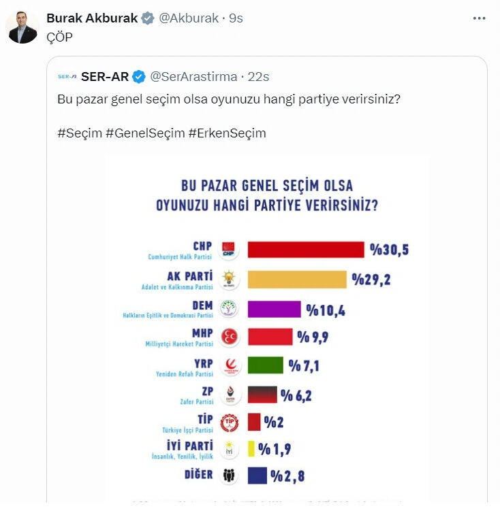Click the people icon next to DİĞER
The height and width of the screenshot is (513, 500).
(230, 476)
